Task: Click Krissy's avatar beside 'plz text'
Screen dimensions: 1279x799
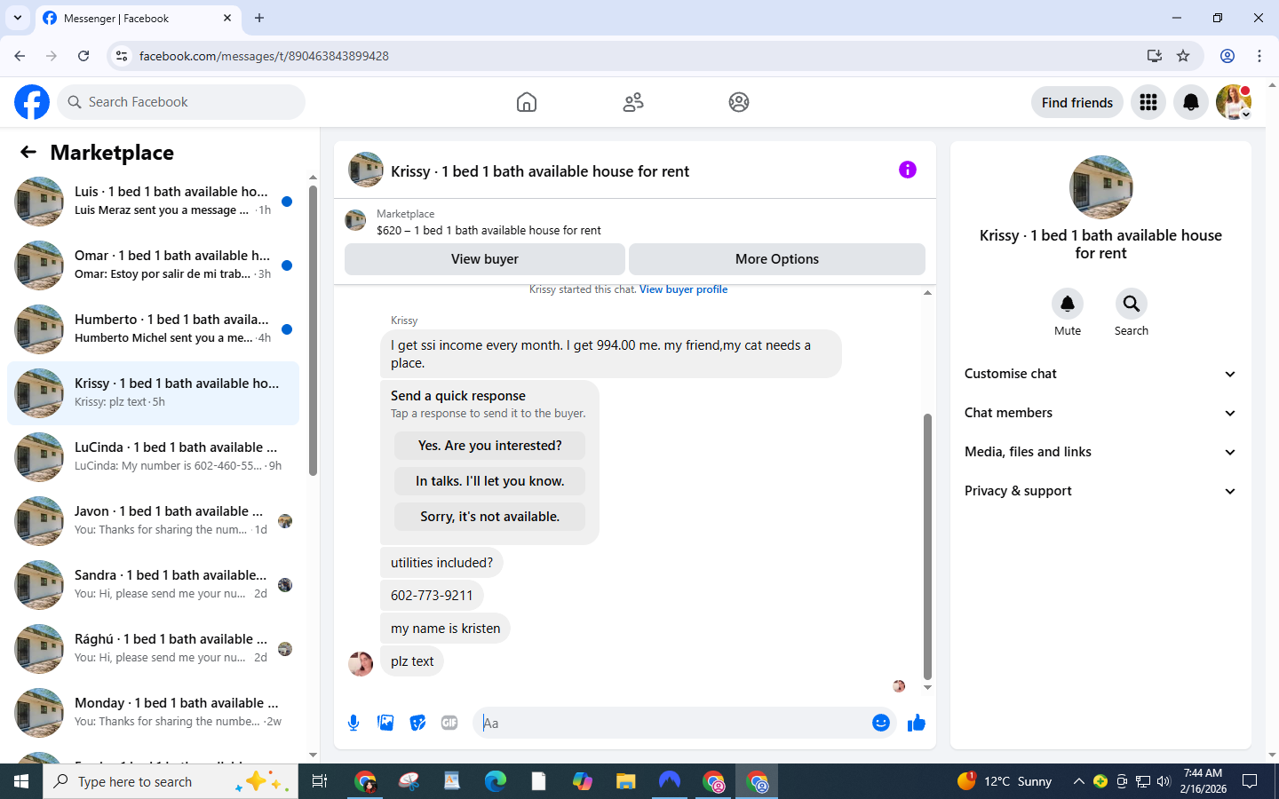Action: [361, 663]
